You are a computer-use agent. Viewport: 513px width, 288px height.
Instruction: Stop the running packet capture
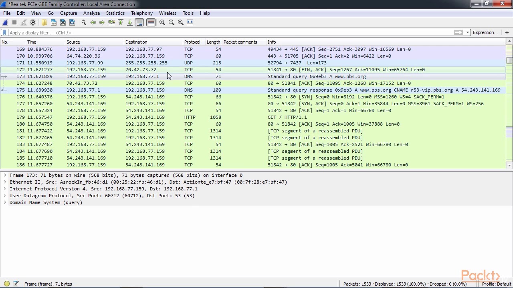[x=14, y=22]
